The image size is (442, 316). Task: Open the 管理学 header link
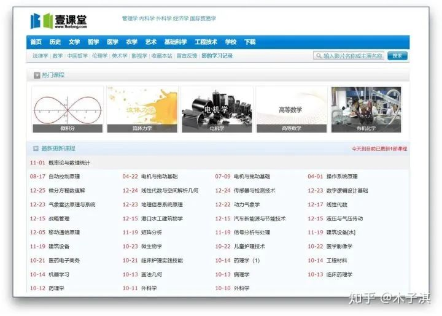pos(130,18)
